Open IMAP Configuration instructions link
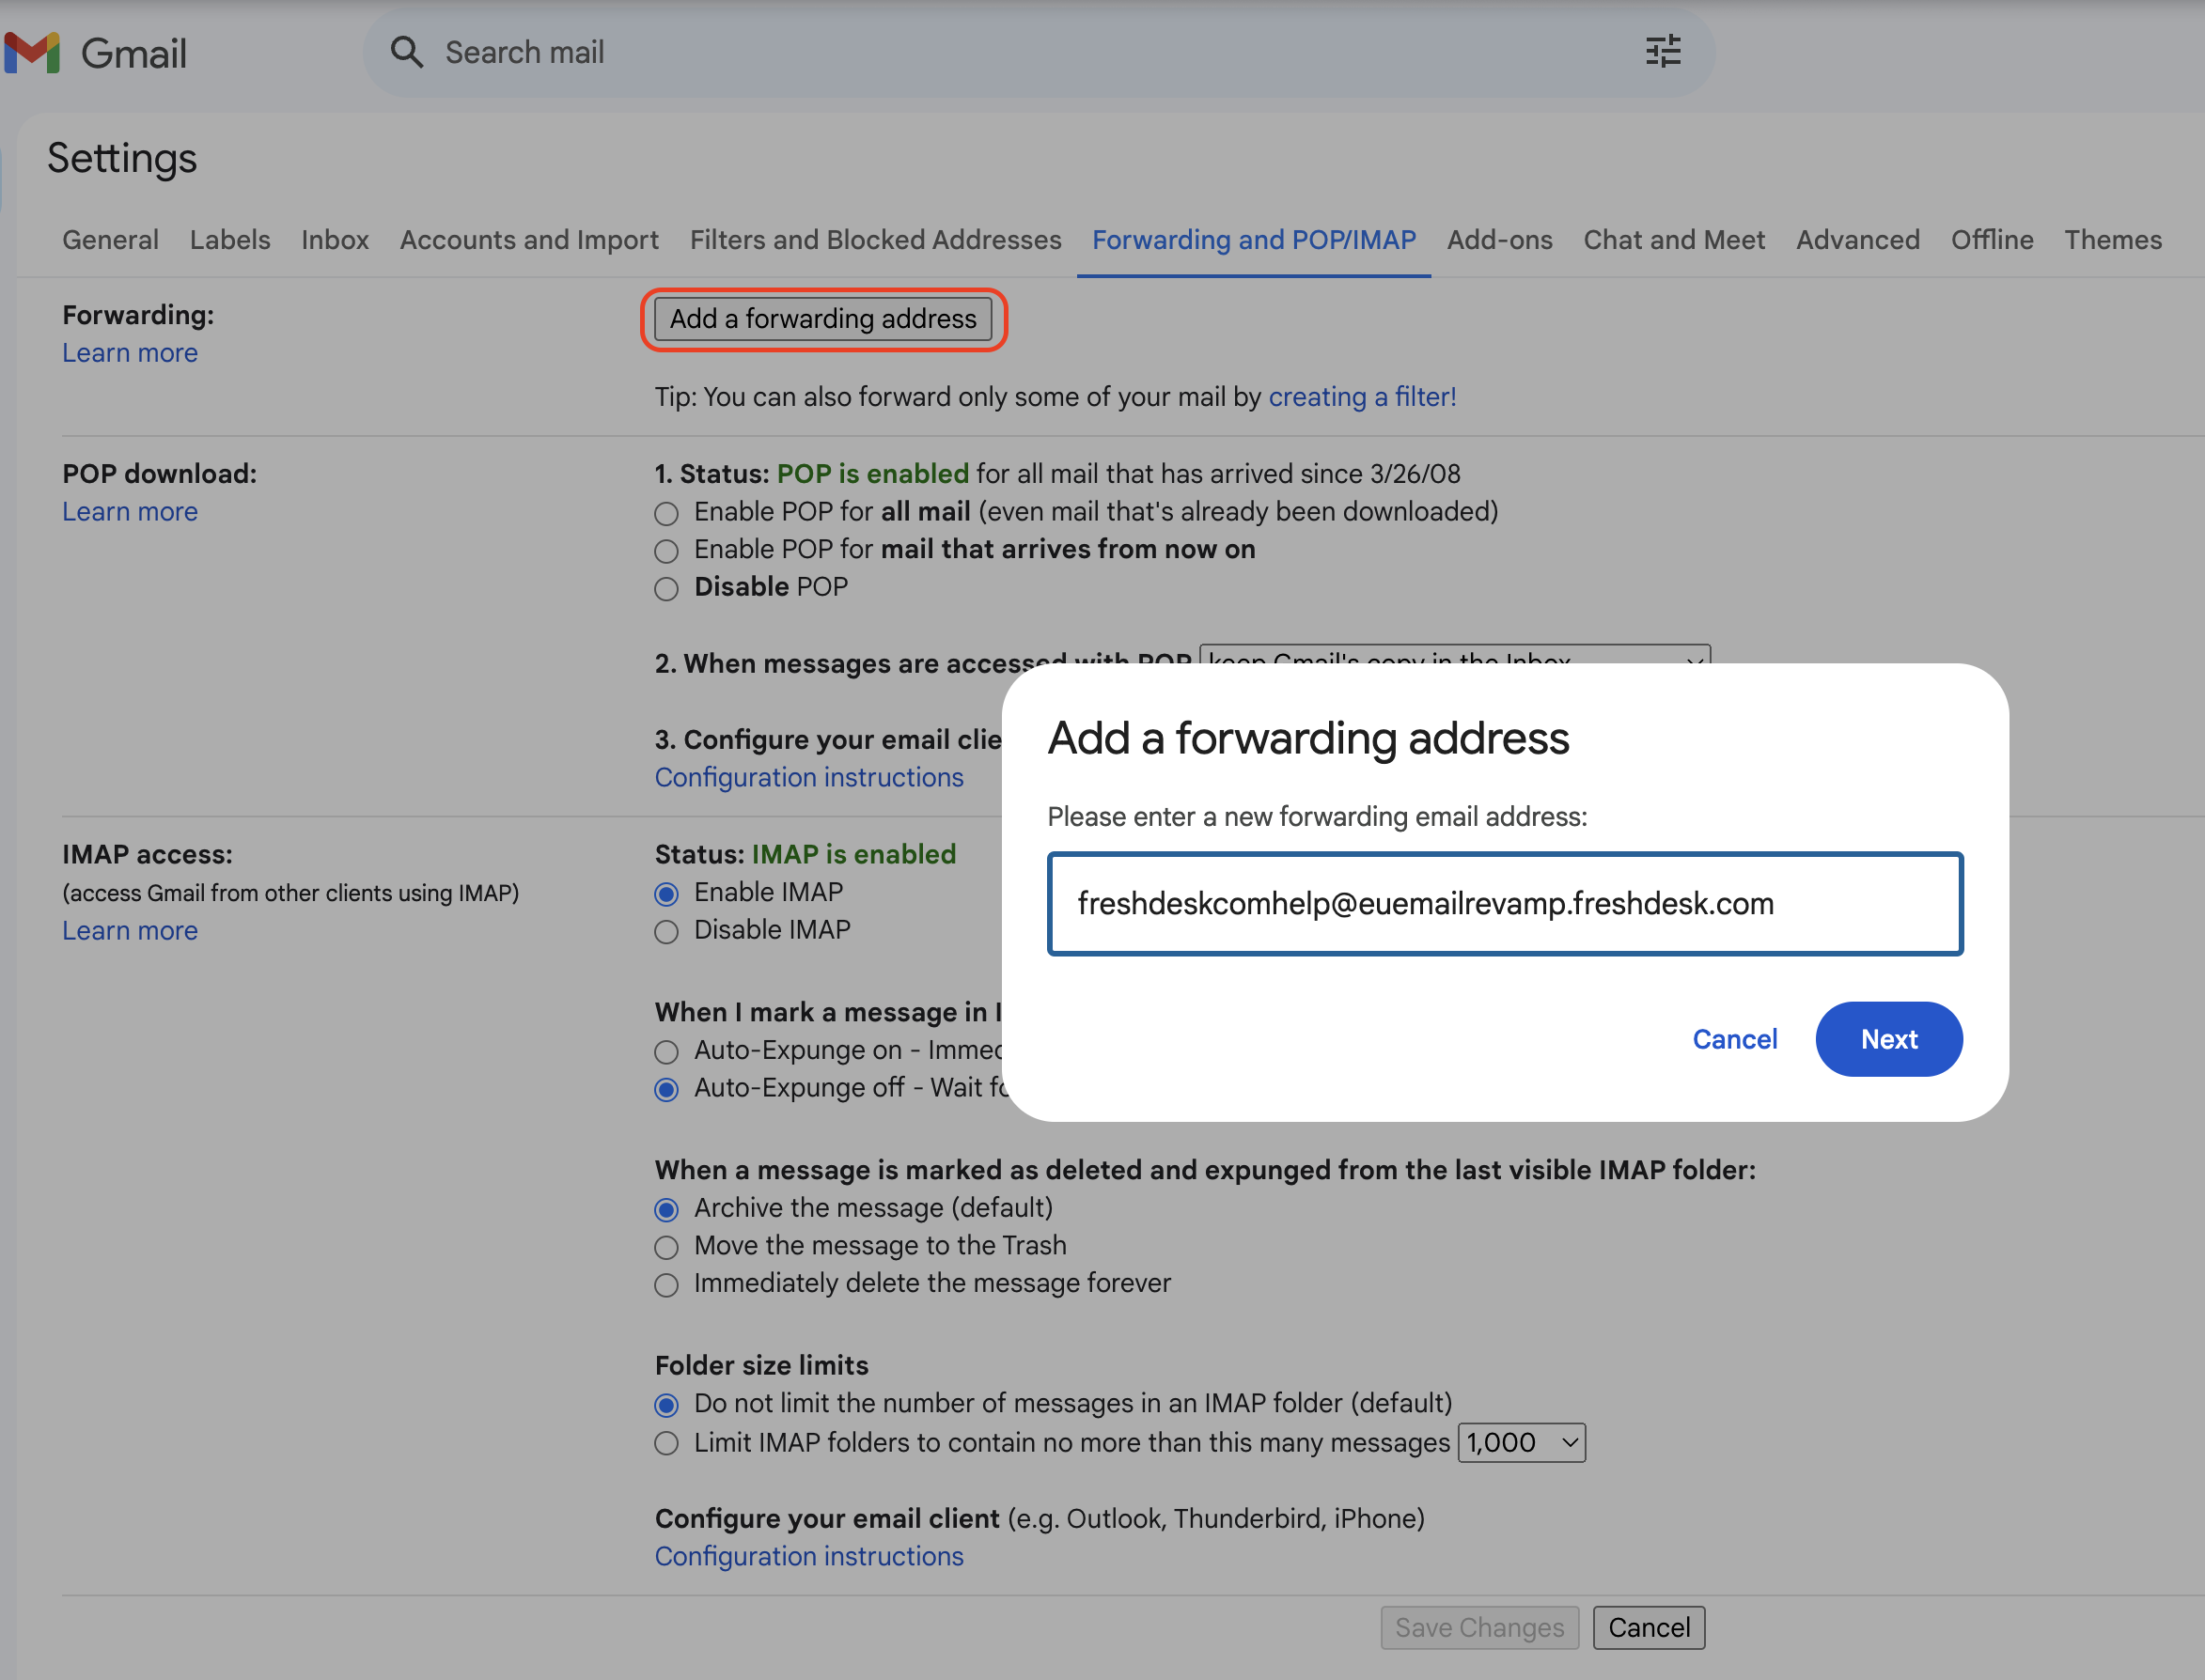 pyautogui.click(x=808, y=1556)
